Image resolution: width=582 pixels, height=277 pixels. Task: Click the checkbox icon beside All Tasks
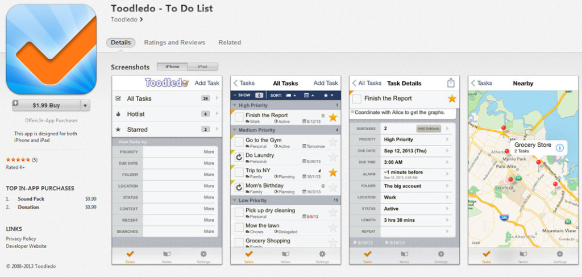[118, 98]
